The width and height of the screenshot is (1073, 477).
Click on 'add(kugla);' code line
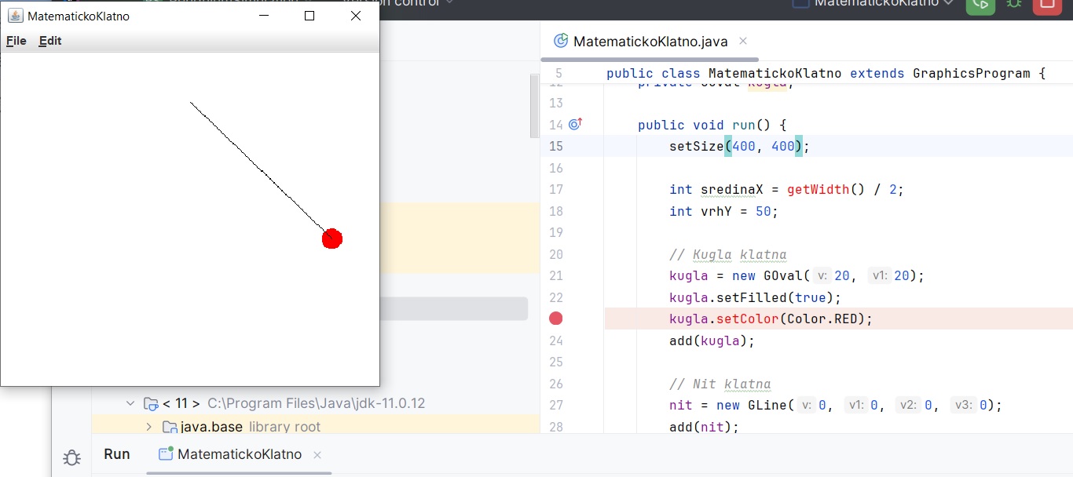712,340
